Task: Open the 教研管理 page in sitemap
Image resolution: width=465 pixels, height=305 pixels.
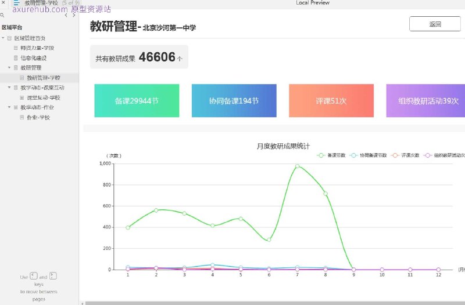Action: [x=31, y=68]
